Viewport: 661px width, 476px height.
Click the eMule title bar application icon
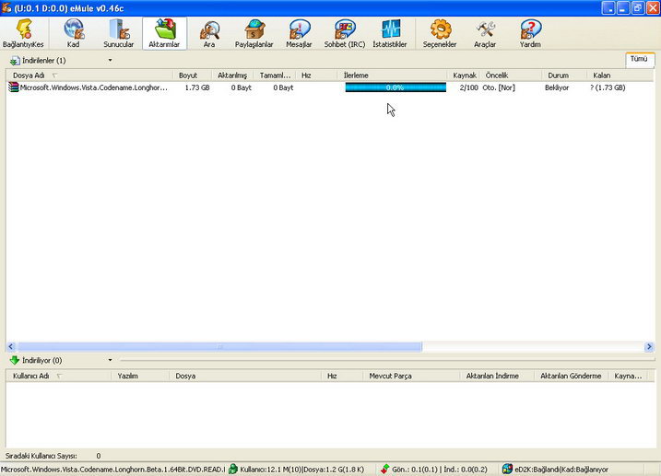(6, 8)
